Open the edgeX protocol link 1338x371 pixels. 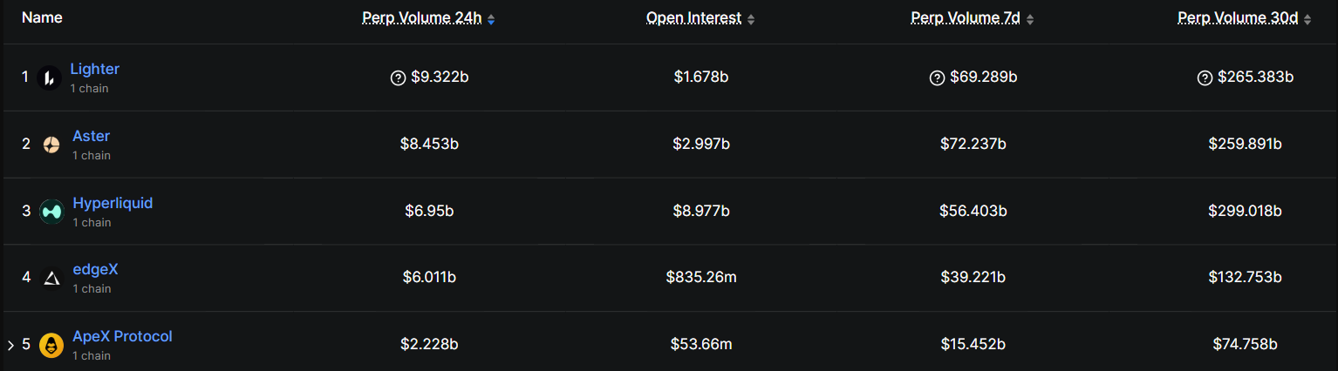click(x=95, y=269)
